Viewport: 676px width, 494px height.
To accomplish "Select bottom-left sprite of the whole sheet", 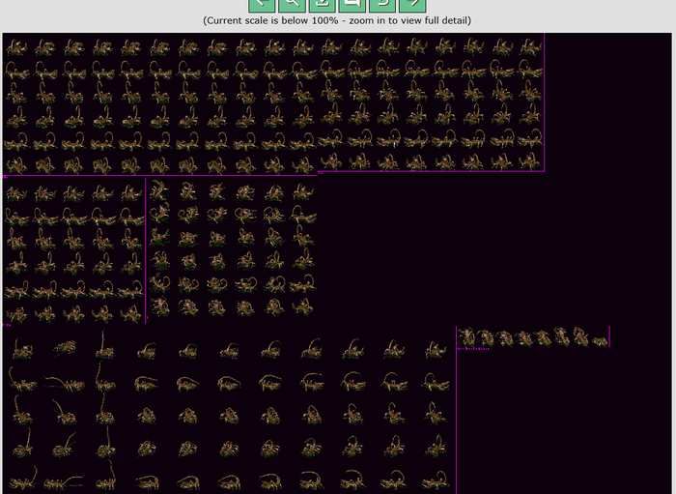I will click(x=21, y=479).
